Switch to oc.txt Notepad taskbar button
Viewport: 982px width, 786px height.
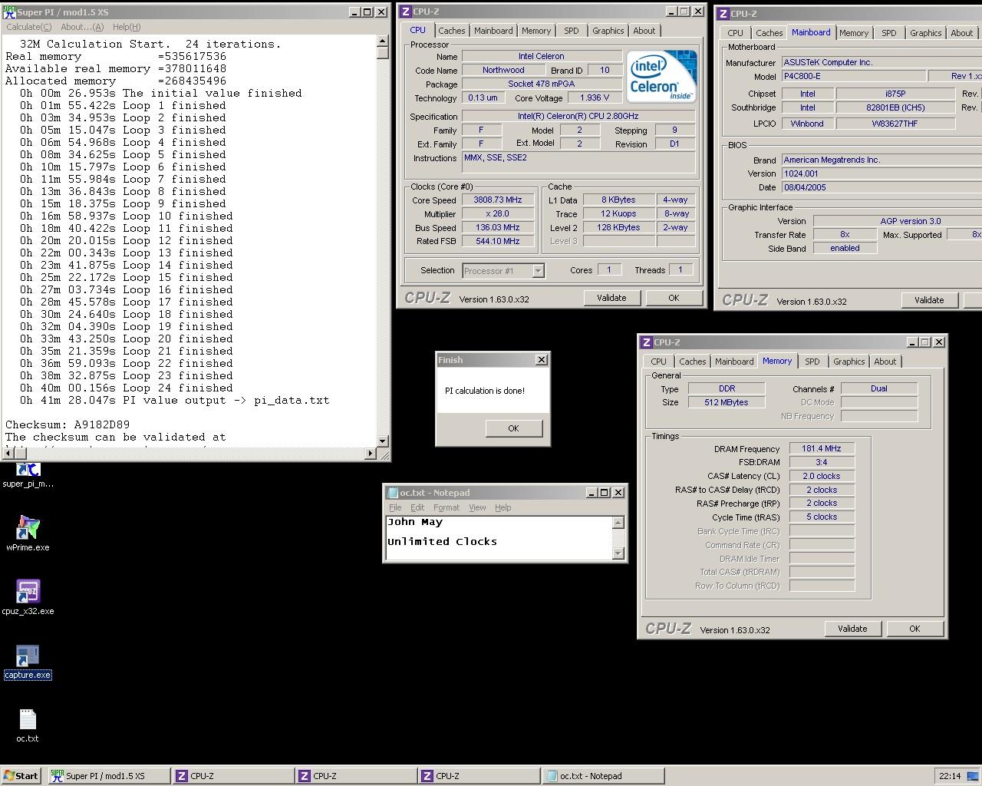point(601,776)
